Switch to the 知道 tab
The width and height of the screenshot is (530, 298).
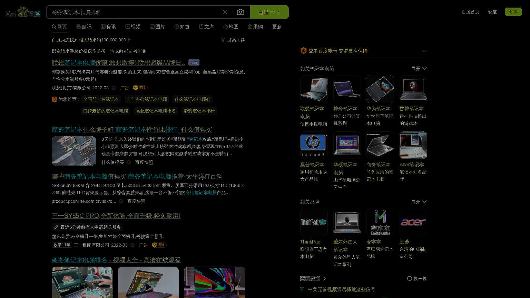pyautogui.click(x=182, y=27)
